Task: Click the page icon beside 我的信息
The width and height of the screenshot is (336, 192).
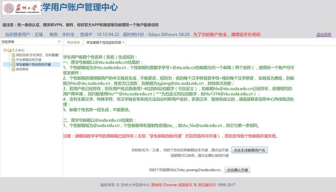Action: 13,55
